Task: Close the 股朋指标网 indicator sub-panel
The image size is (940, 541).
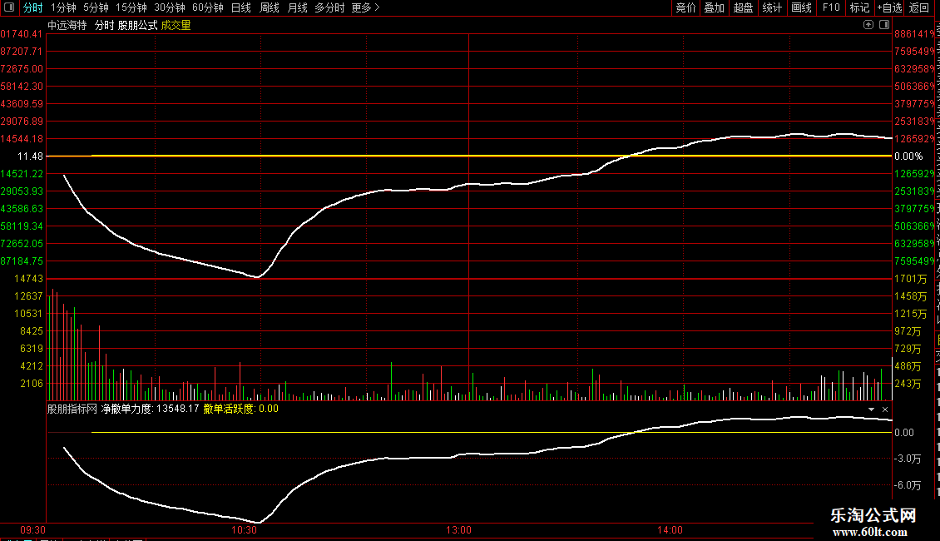Action: [x=885, y=409]
